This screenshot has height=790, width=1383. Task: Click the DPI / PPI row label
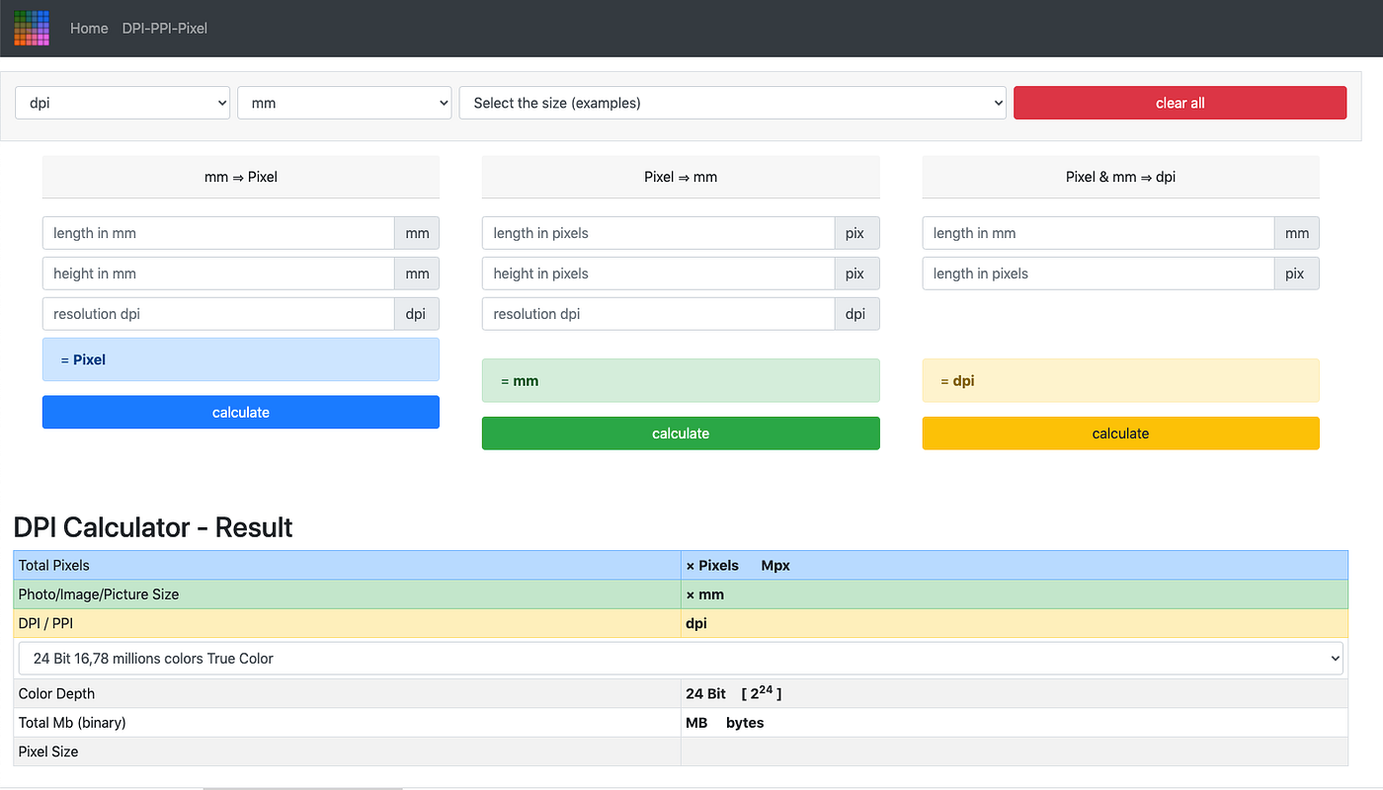(x=46, y=623)
